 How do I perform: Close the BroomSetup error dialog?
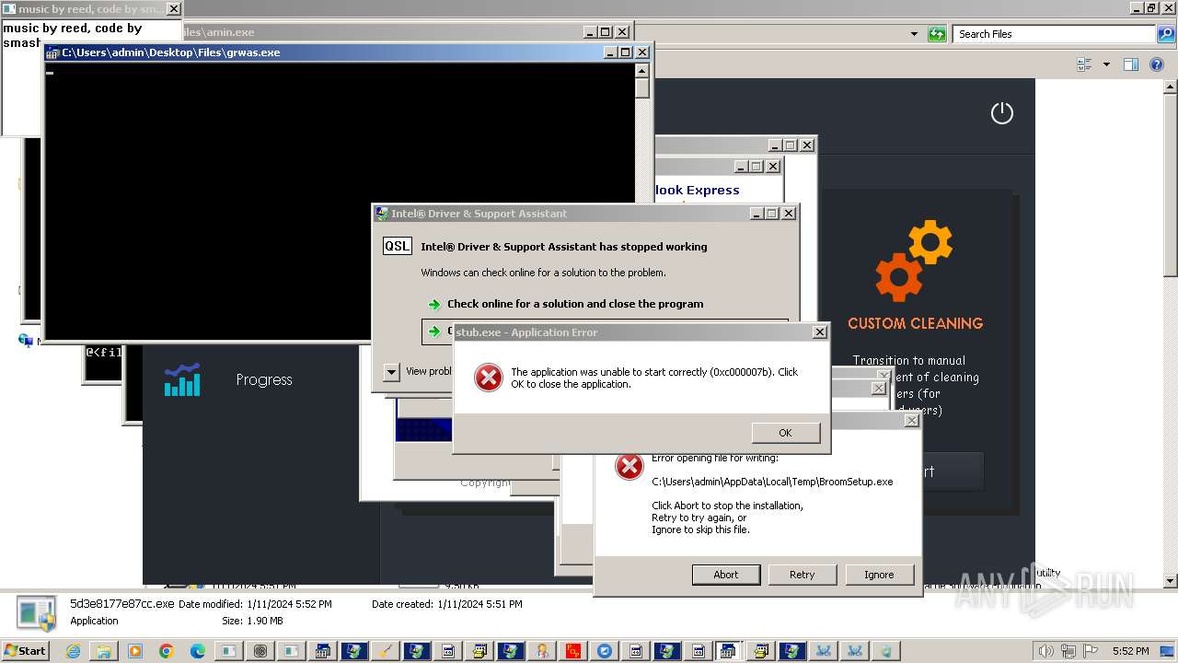(911, 420)
